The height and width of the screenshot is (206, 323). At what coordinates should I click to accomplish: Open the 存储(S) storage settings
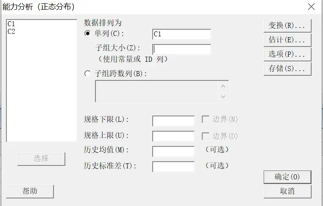pyautogui.click(x=287, y=69)
